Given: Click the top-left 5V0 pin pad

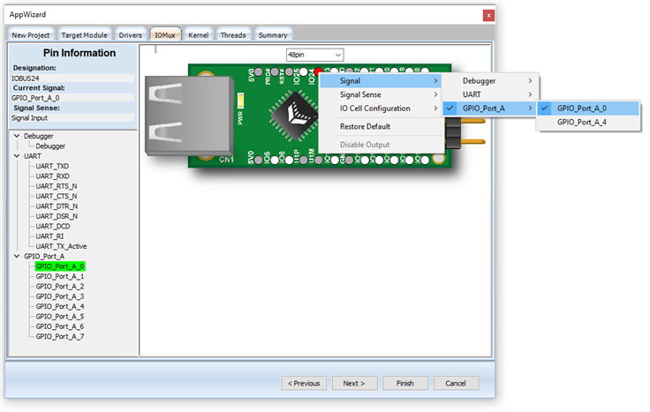Looking at the screenshot, I should tap(258, 72).
